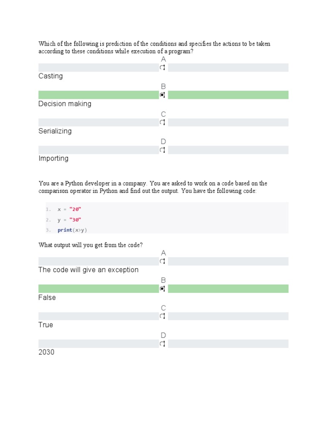Click 'The code will give an exception' text
The image size is (327, 436).
click(x=89, y=270)
